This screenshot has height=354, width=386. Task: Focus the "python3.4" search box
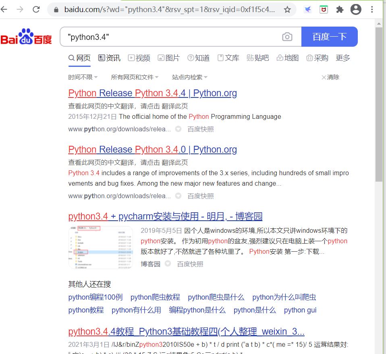170,37
